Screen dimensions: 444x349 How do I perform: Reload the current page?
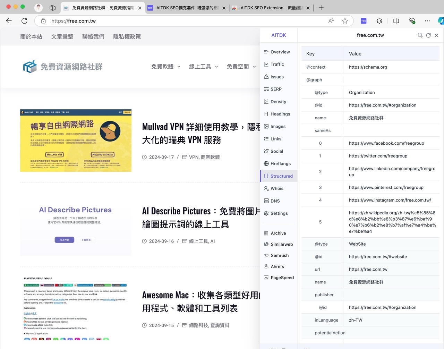24,21
